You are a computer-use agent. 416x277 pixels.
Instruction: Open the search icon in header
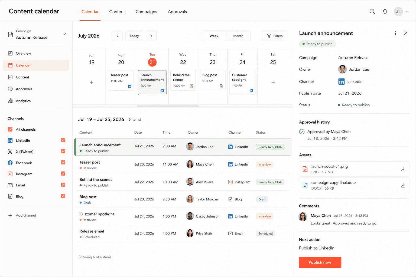[x=372, y=12]
